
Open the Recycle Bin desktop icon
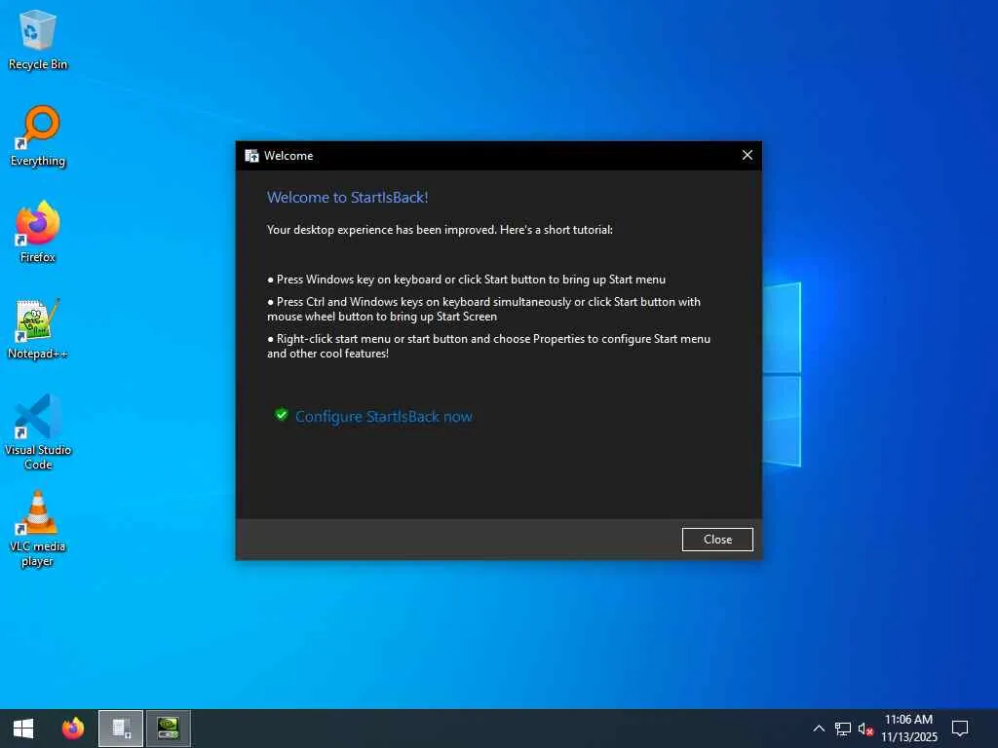tap(38, 39)
